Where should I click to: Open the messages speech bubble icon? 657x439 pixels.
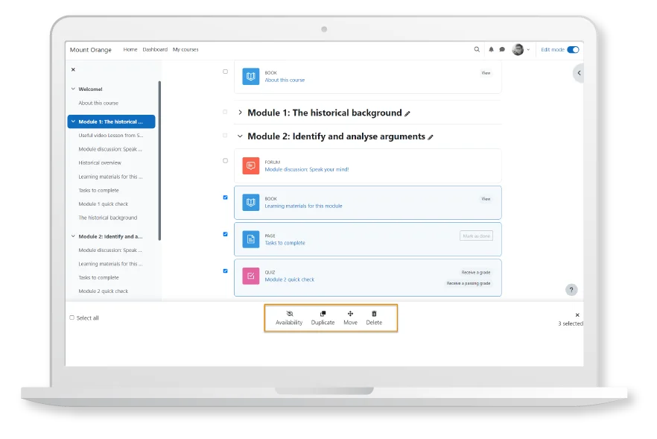click(x=502, y=49)
